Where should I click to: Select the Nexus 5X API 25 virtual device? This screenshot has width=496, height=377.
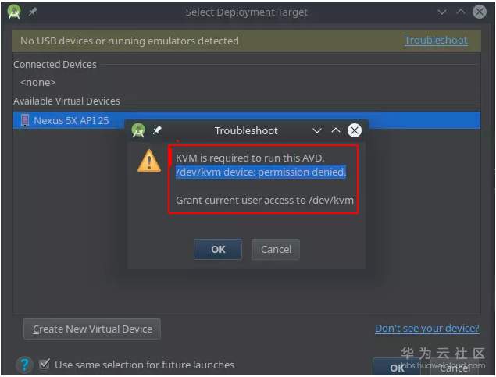247,120
